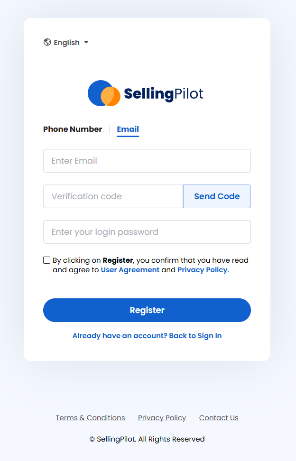Open the User Agreement link
The image size is (296, 461).
click(130, 270)
